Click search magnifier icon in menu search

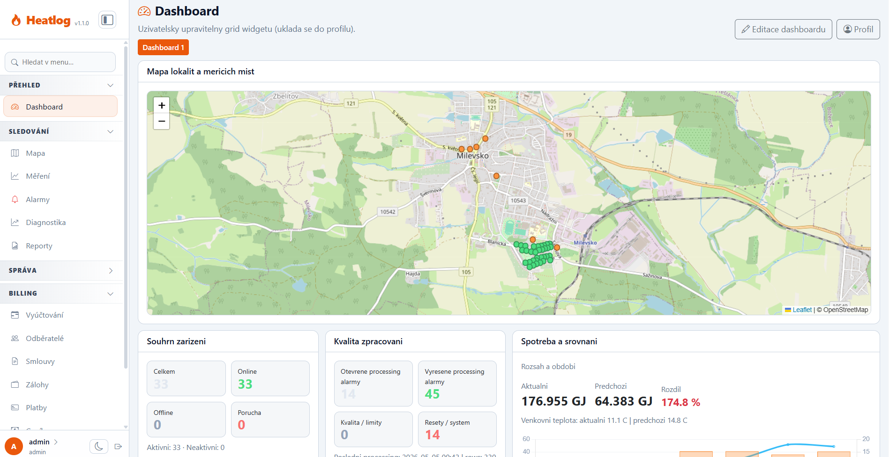pos(15,62)
